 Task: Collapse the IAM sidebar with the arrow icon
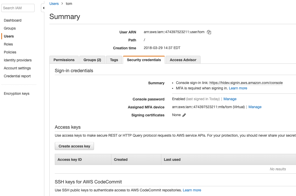coord(43,8)
